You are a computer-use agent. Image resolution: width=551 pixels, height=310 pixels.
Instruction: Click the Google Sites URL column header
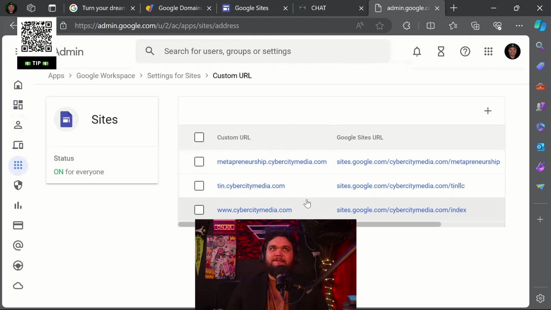pos(360,137)
